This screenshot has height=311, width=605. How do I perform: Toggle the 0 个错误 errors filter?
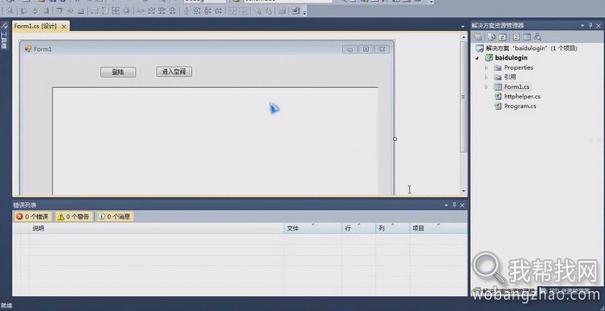point(33,217)
